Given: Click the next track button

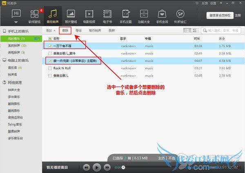Looking at the screenshot, I should pyautogui.click(x=107, y=167).
